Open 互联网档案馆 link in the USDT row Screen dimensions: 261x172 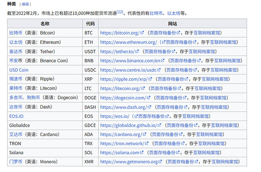click(202, 51)
